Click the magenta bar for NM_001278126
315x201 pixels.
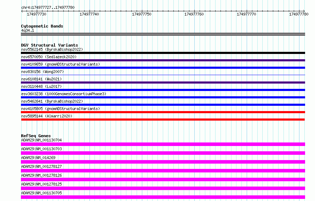click(x=163, y=179)
